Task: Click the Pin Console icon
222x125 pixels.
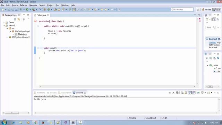Action: click(198, 93)
